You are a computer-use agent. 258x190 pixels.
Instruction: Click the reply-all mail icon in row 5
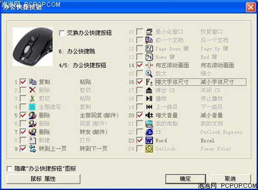click(x=33, y=115)
